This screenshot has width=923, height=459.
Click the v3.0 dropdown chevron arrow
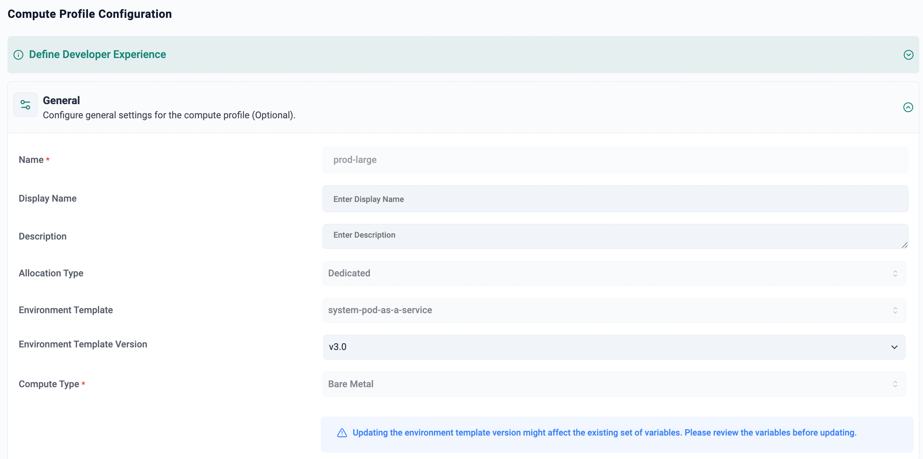[x=894, y=347]
